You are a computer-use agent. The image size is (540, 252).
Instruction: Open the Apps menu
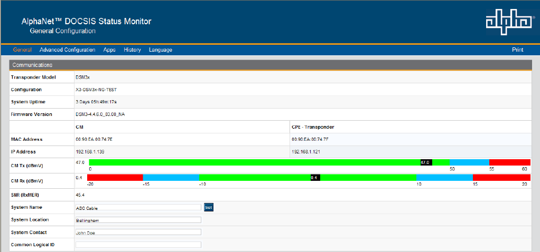point(109,50)
